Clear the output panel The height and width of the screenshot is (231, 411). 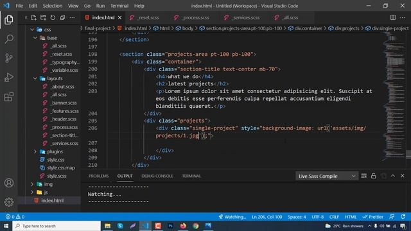364,176
